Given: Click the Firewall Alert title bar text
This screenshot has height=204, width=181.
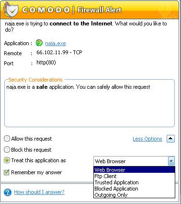Looking at the screenshot, I should [x=100, y=10].
